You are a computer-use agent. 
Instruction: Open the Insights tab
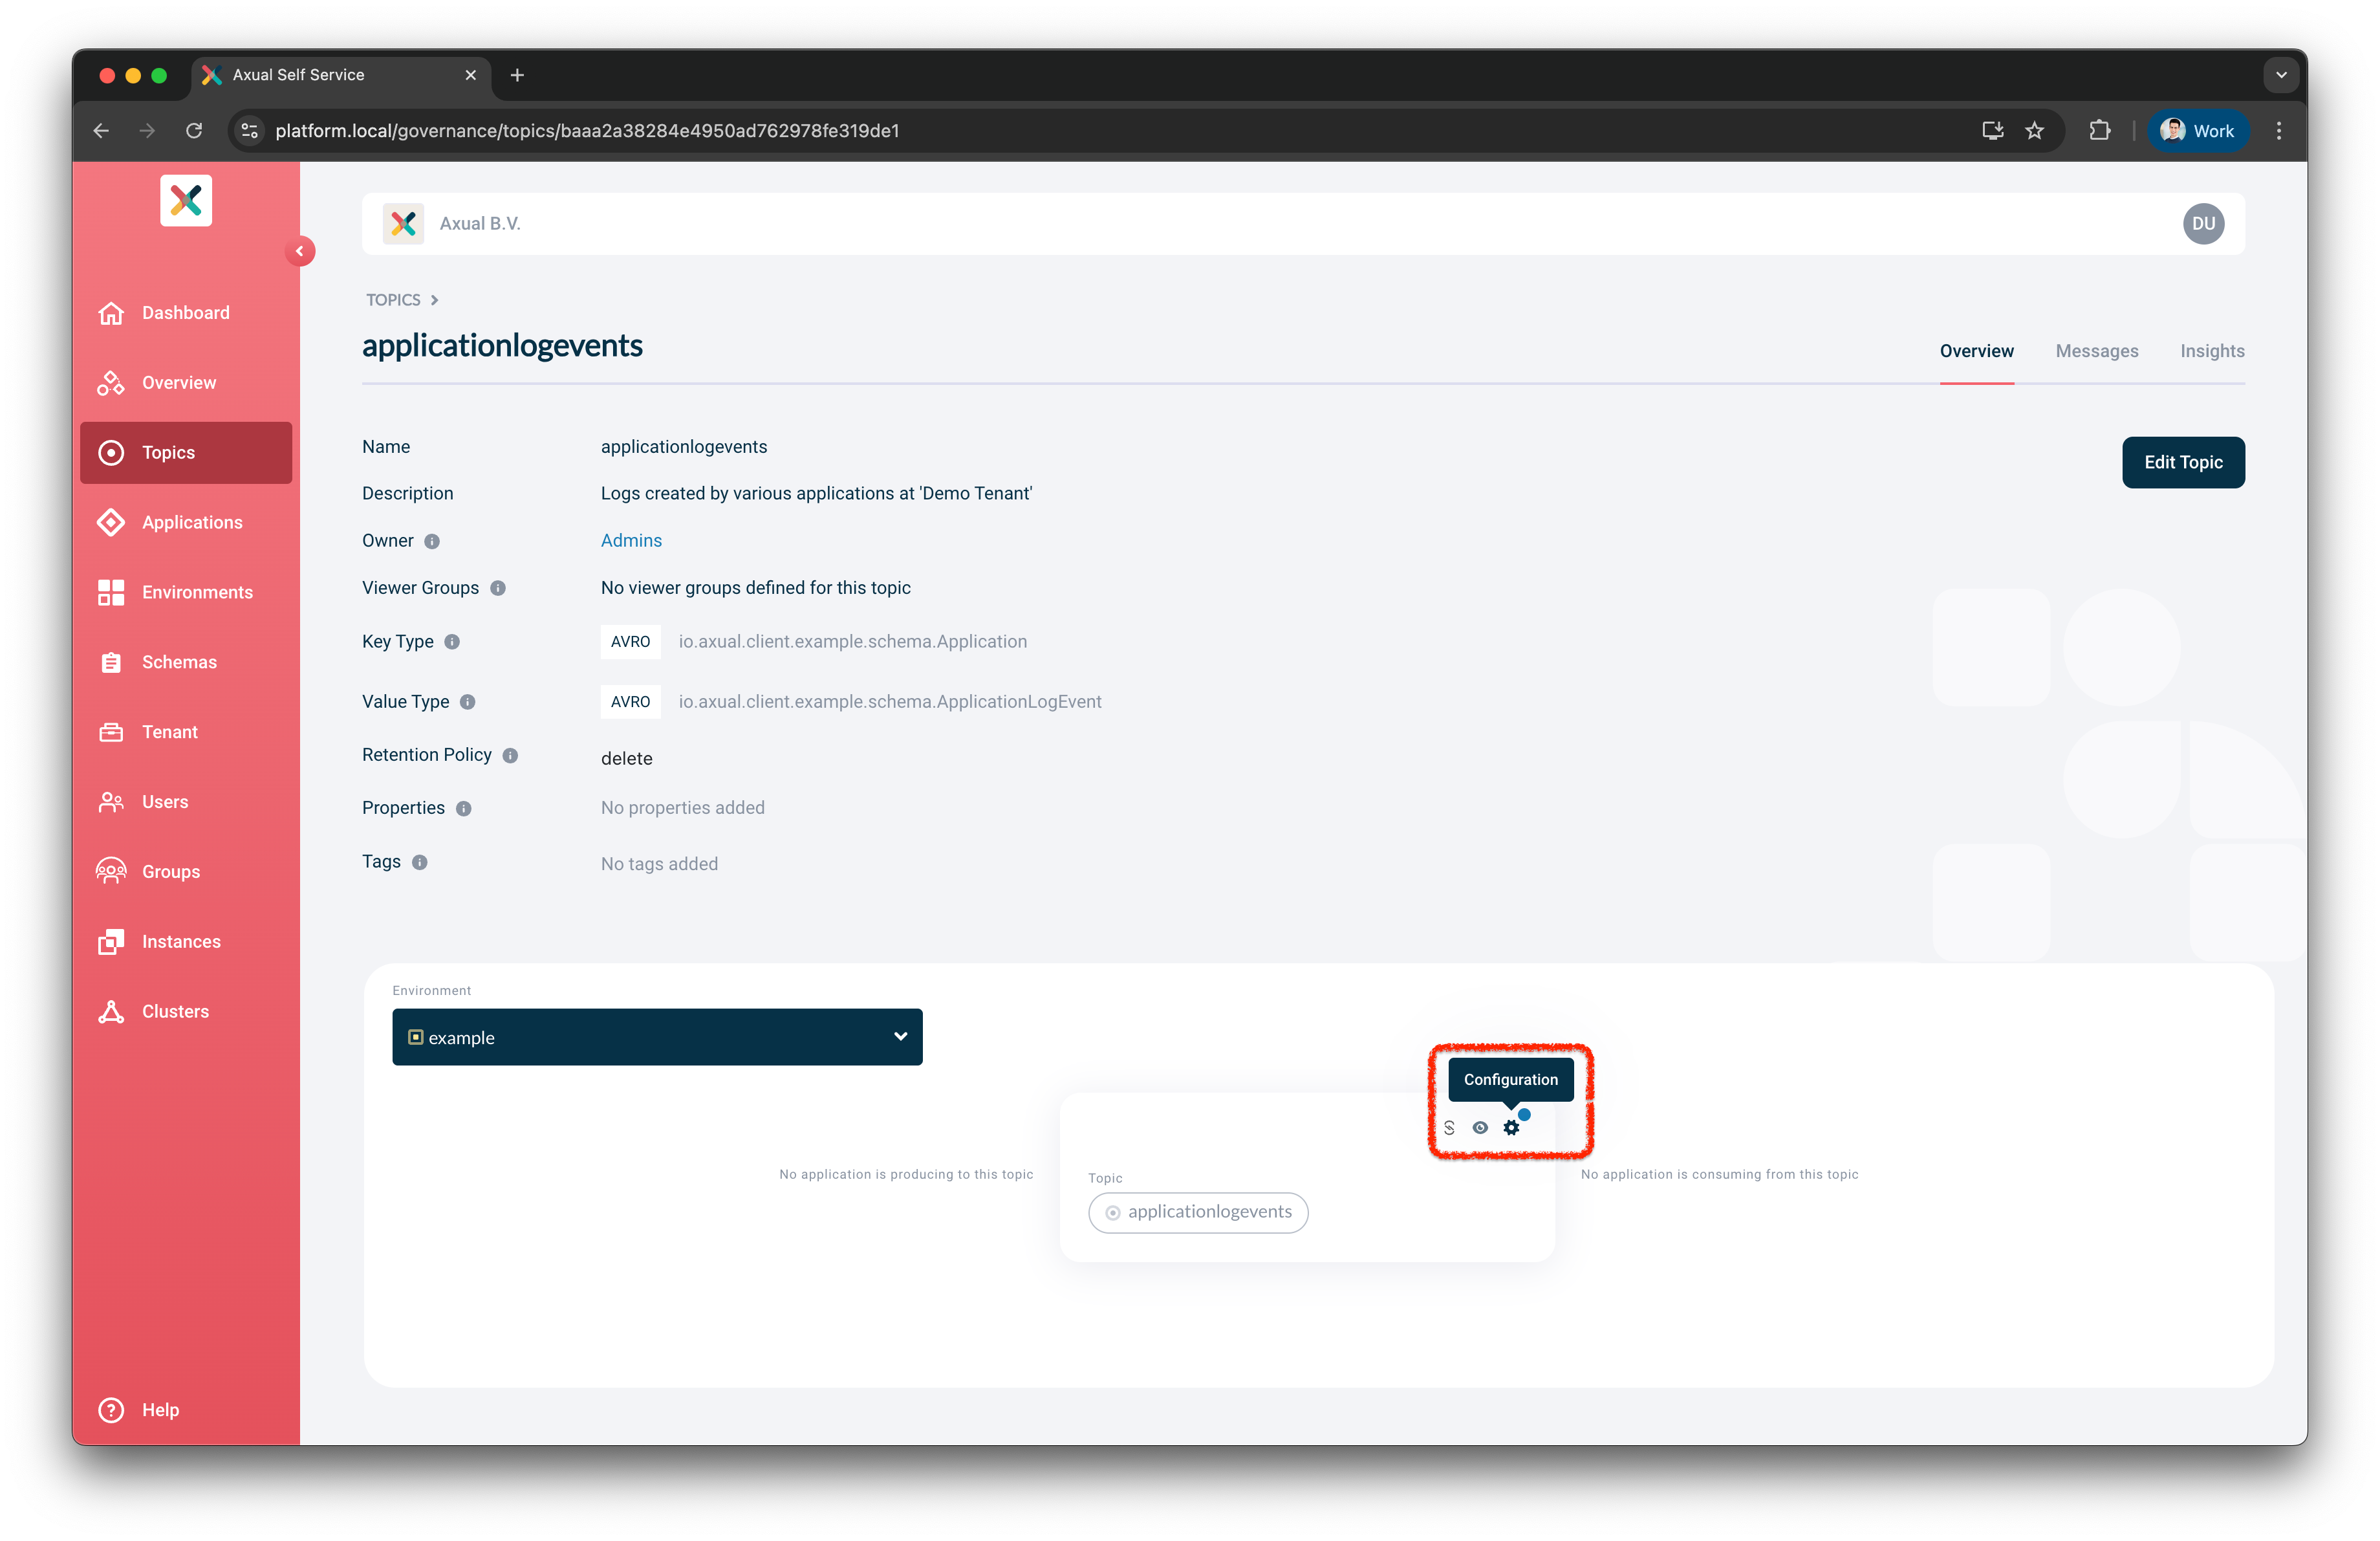[x=2212, y=351]
